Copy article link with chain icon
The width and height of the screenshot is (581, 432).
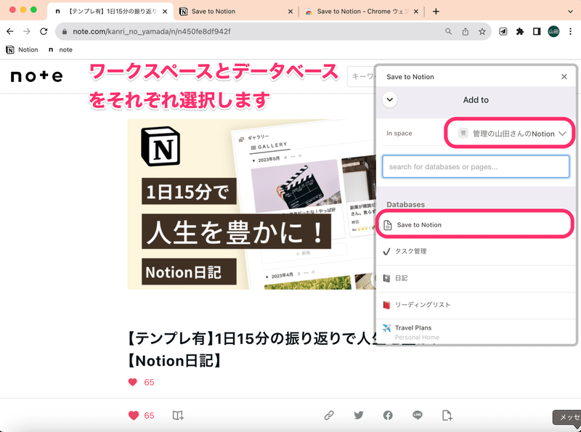(x=329, y=415)
